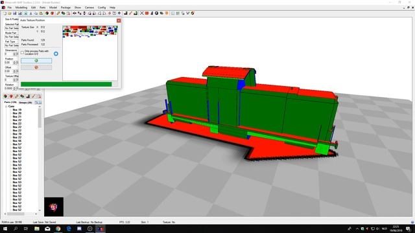Click the Texture Offset spinner arrows
This screenshot has height=233, width=415.
click(x=14, y=80)
